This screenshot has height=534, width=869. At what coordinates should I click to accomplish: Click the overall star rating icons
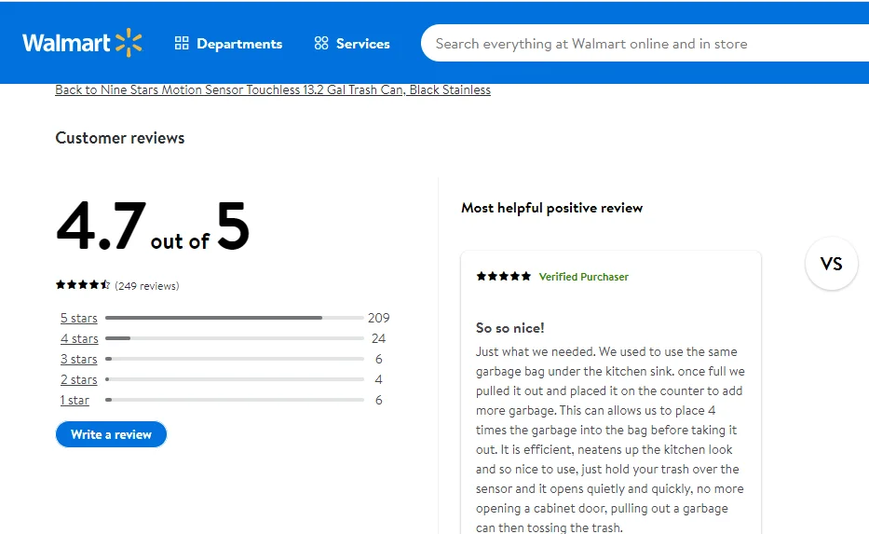coord(83,285)
